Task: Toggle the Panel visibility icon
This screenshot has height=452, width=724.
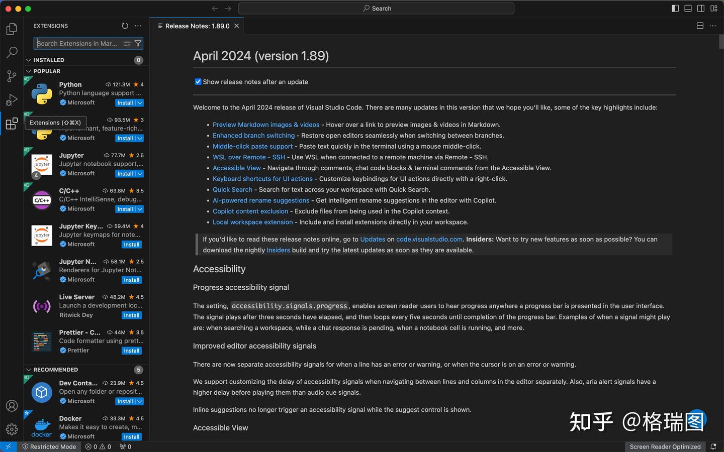Action: pyautogui.click(x=687, y=9)
